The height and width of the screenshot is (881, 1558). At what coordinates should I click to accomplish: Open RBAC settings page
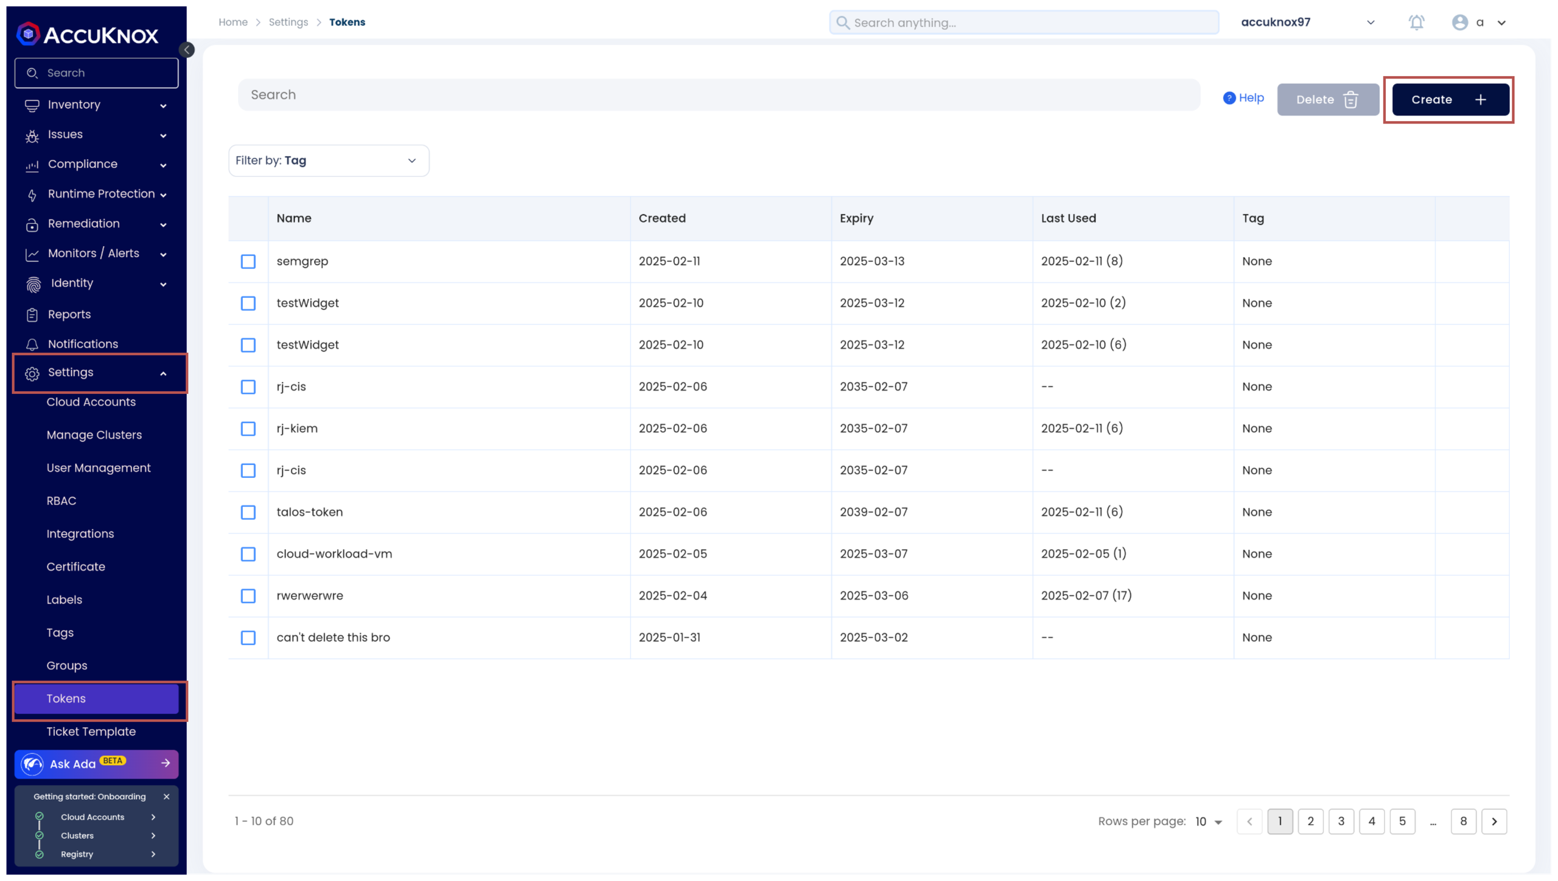click(x=61, y=500)
